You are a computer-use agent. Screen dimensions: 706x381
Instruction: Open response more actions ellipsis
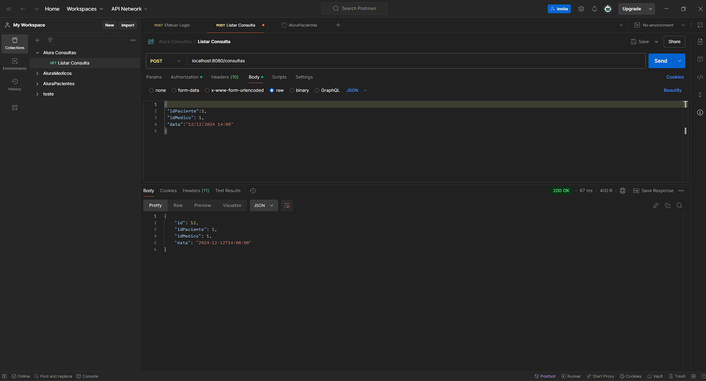(x=681, y=191)
